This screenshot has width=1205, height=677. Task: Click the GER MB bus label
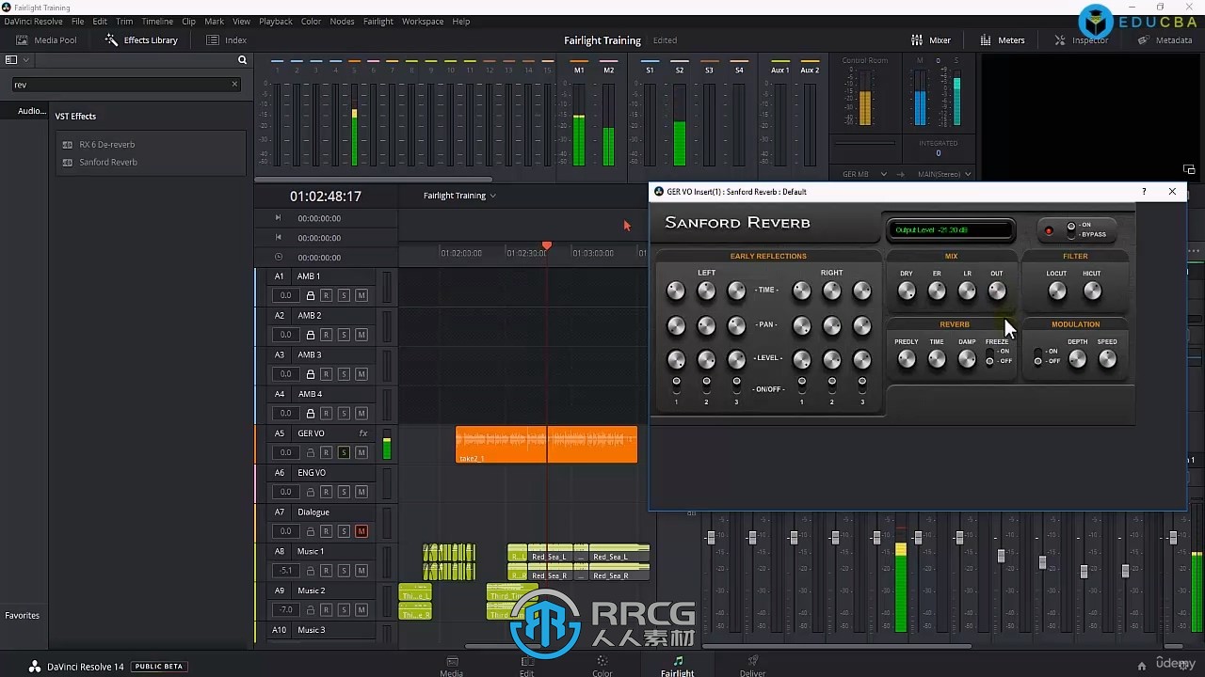856,174
